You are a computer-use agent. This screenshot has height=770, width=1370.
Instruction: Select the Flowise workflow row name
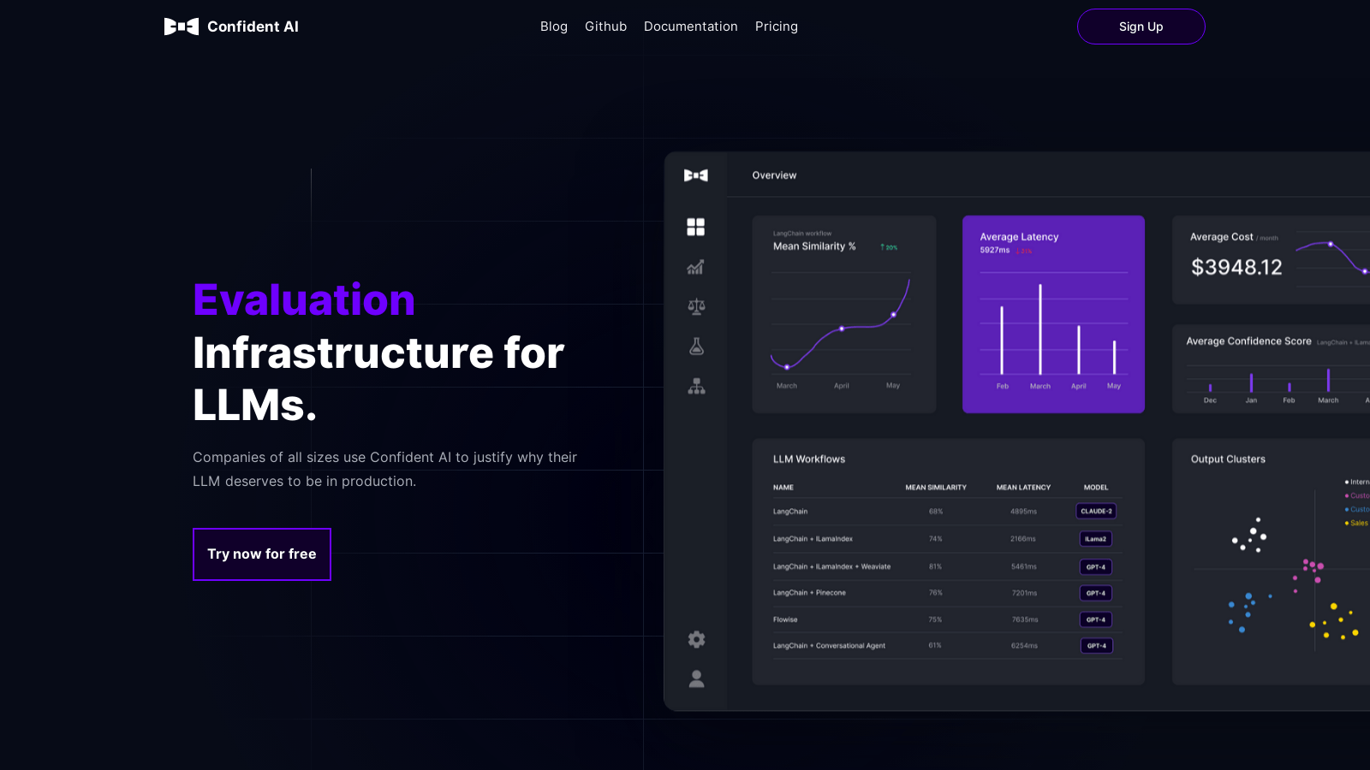[x=785, y=619]
